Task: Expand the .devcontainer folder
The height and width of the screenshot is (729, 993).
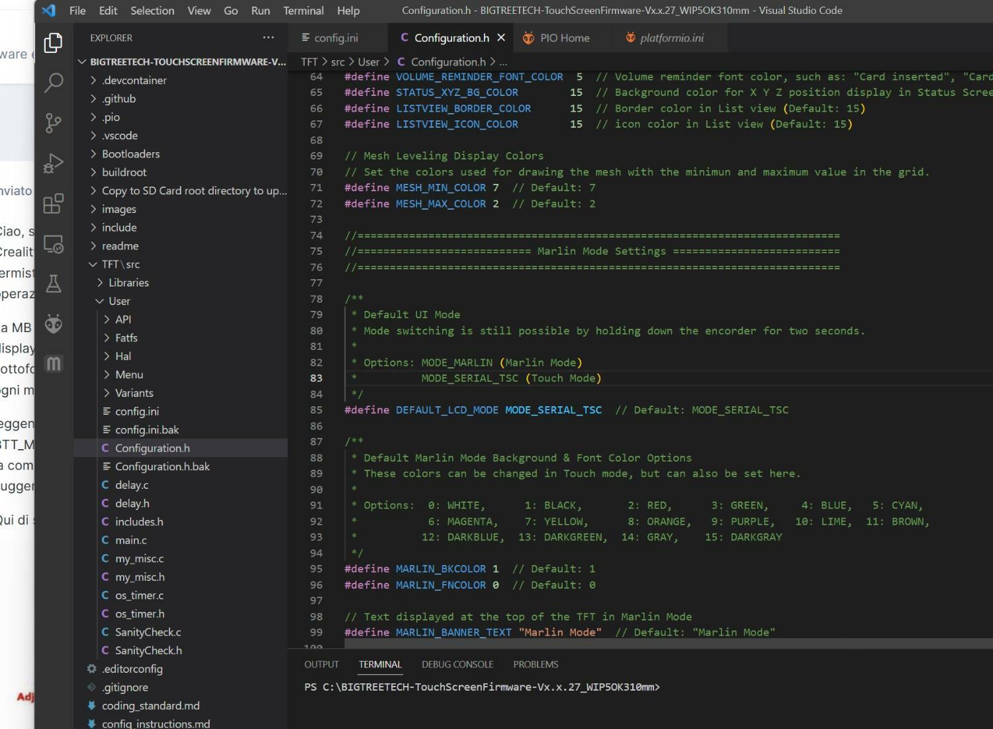Action: [x=134, y=80]
